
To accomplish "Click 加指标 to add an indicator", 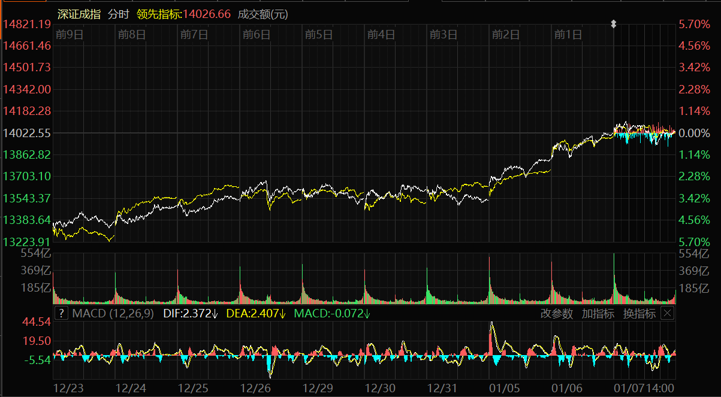I will (x=598, y=313).
